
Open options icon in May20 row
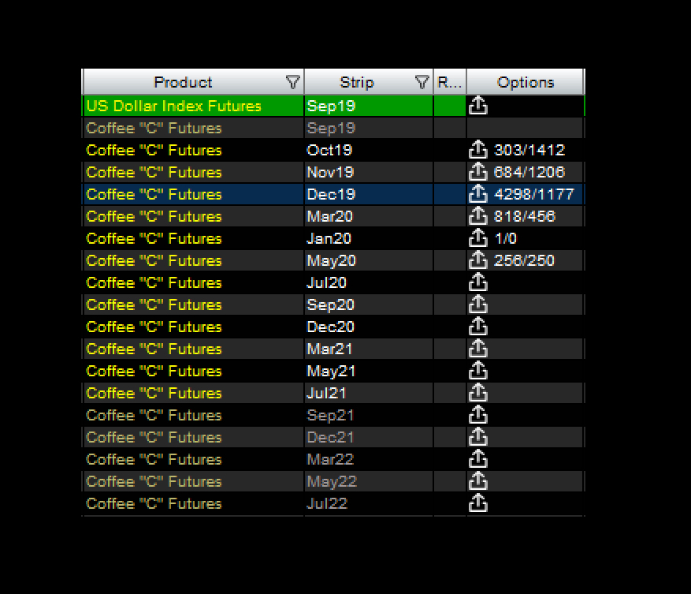[x=477, y=260]
